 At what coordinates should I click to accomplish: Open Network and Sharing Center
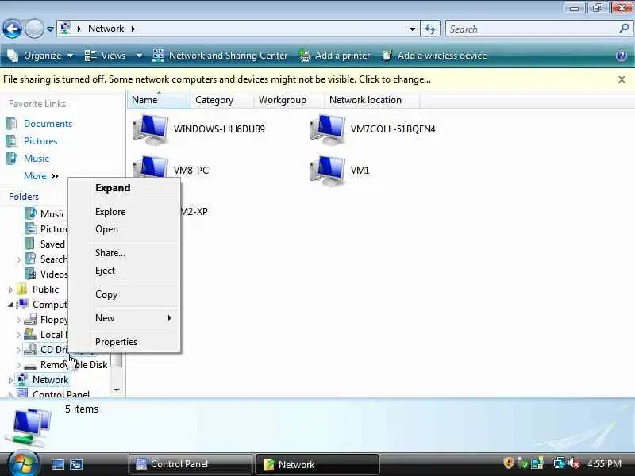click(x=221, y=56)
